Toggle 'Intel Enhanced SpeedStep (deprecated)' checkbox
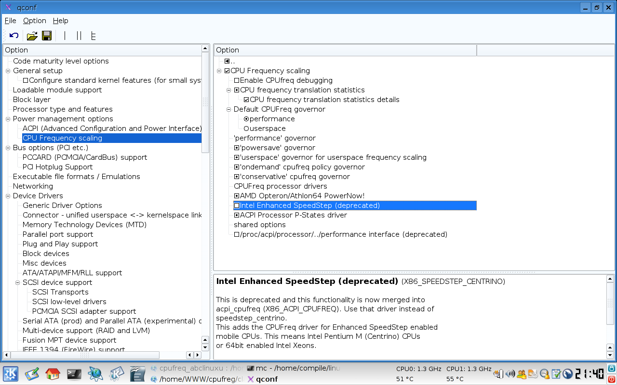Screen dimensions: 617x385 237,205
